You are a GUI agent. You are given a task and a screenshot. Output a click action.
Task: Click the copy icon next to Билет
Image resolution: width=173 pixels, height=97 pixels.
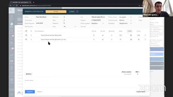[x=77, y=12]
